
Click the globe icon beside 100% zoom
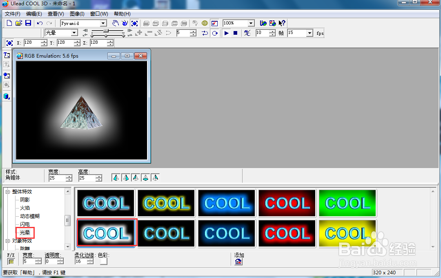[x=263, y=23]
